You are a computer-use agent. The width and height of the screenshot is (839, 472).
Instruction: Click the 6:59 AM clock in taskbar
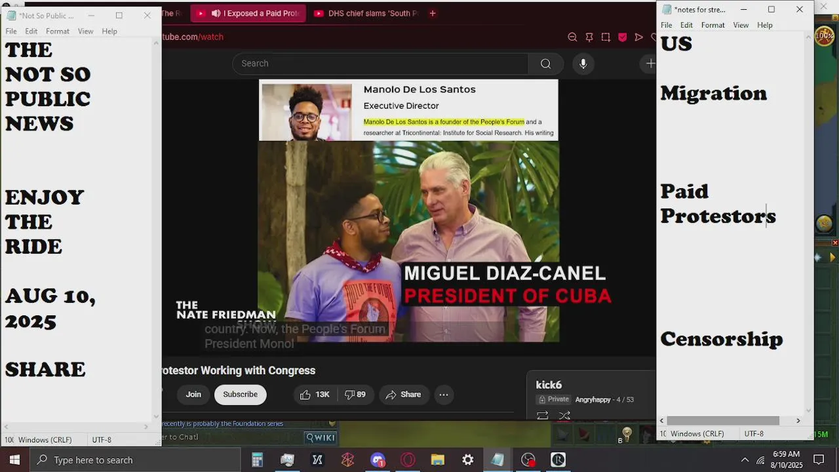pyautogui.click(x=786, y=454)
